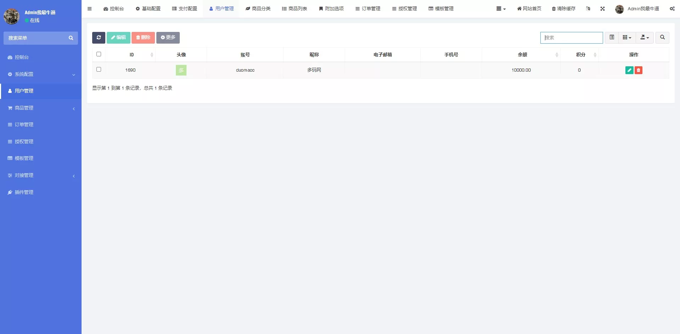
Task: Click the 清除缓存 link
Action: [563, 9]
